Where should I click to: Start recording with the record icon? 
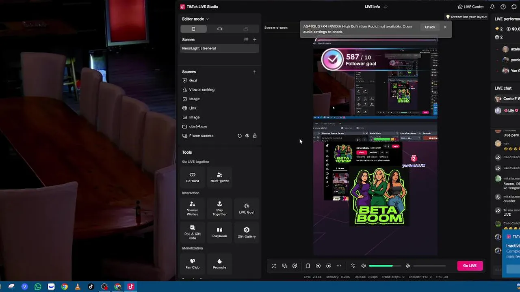point(318,266)
